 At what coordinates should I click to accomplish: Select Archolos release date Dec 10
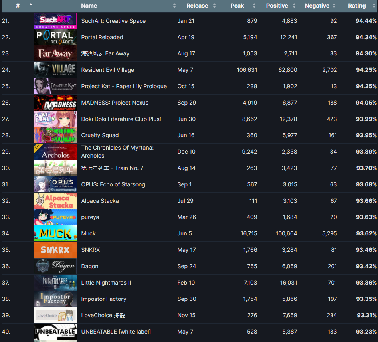[x=186, y=152]
